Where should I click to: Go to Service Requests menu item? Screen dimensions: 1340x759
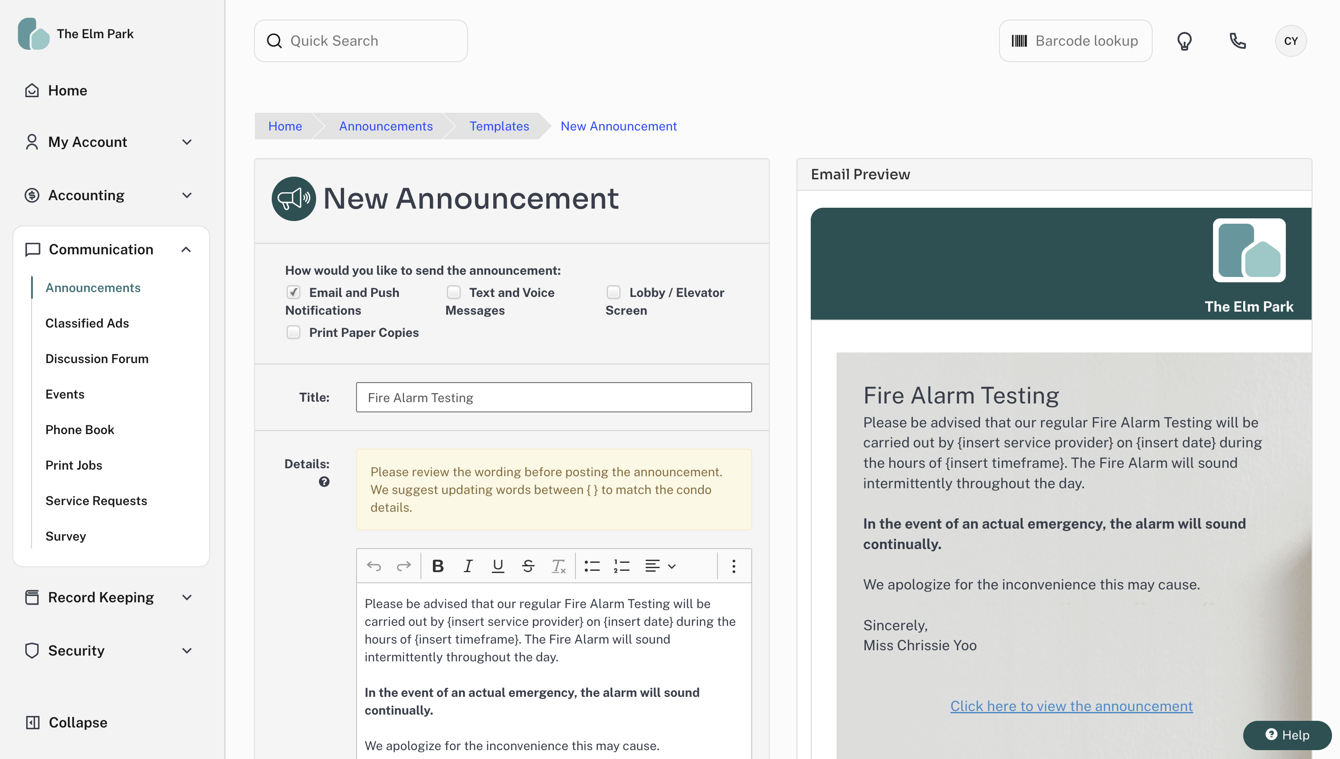pos(96,500)
